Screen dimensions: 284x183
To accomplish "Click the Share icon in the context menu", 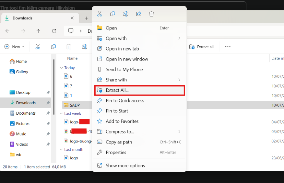I will tap(138, 14).
